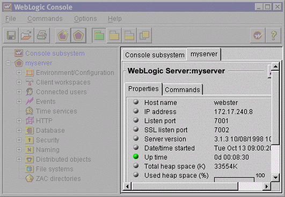This screenshot has height=197, width=285.
Task: Click the horizontal scrollbar left arrow
Action: (127, 186)
